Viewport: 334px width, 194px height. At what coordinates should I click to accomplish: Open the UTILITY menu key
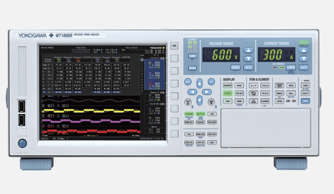point(305,93)
